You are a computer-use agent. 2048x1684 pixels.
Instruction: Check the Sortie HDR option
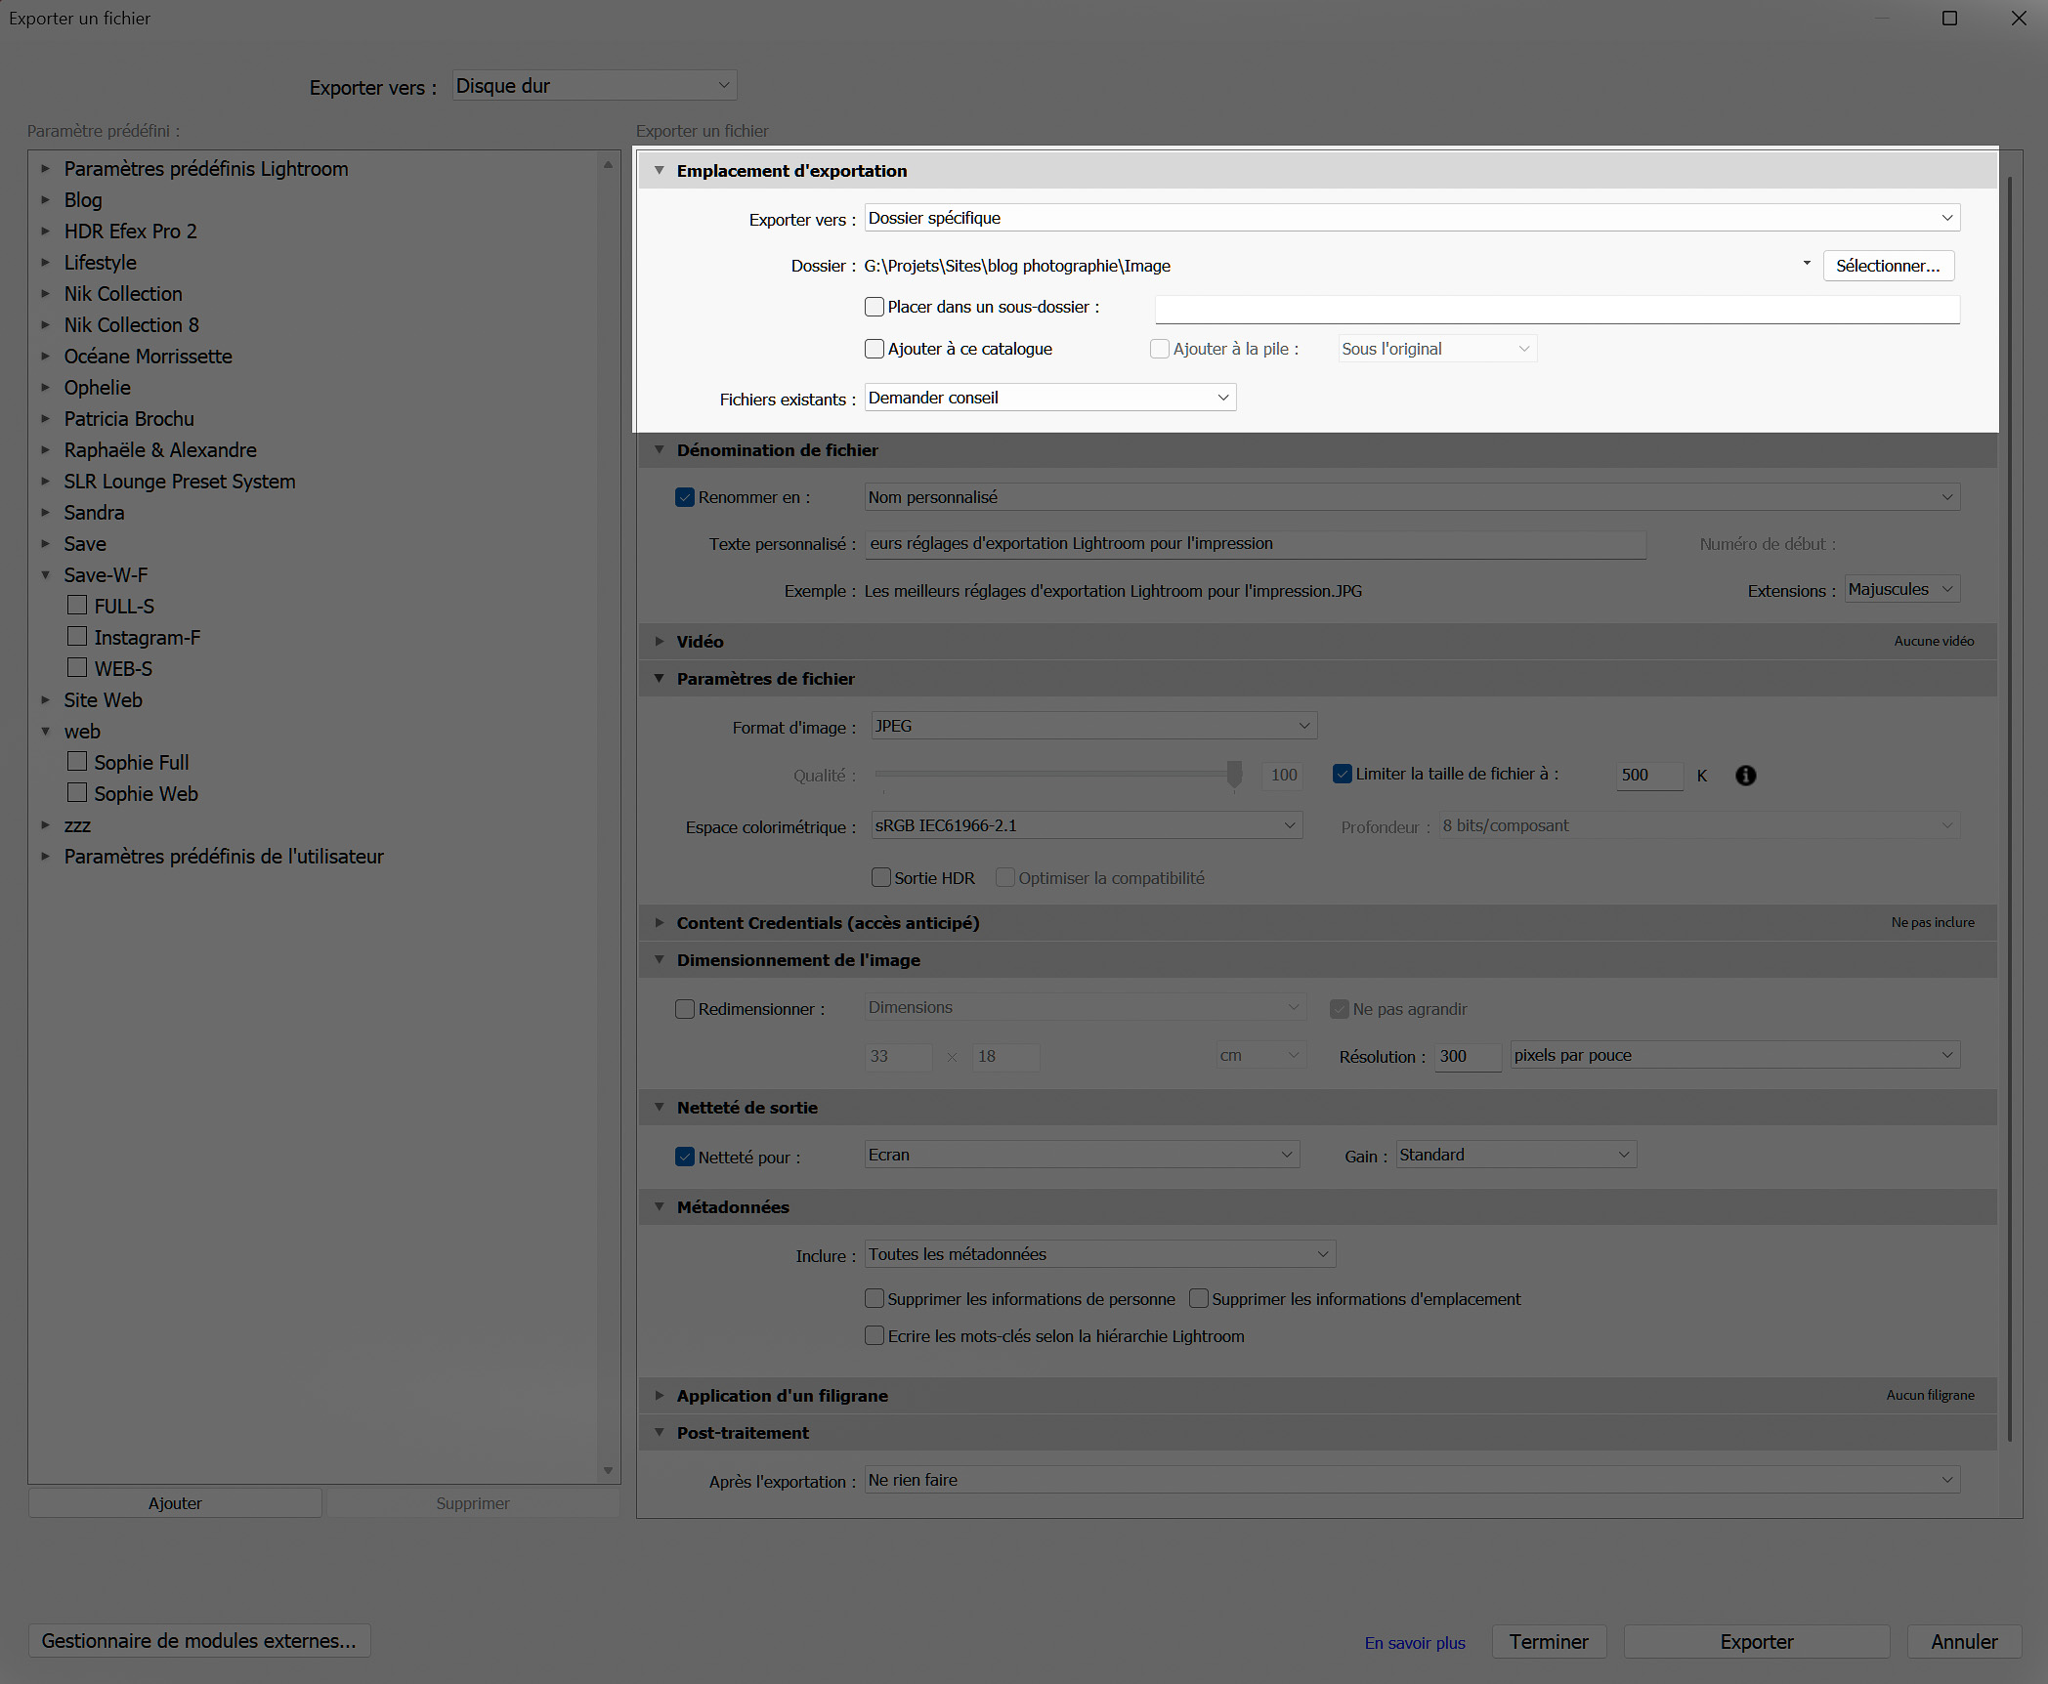(880, 877)
